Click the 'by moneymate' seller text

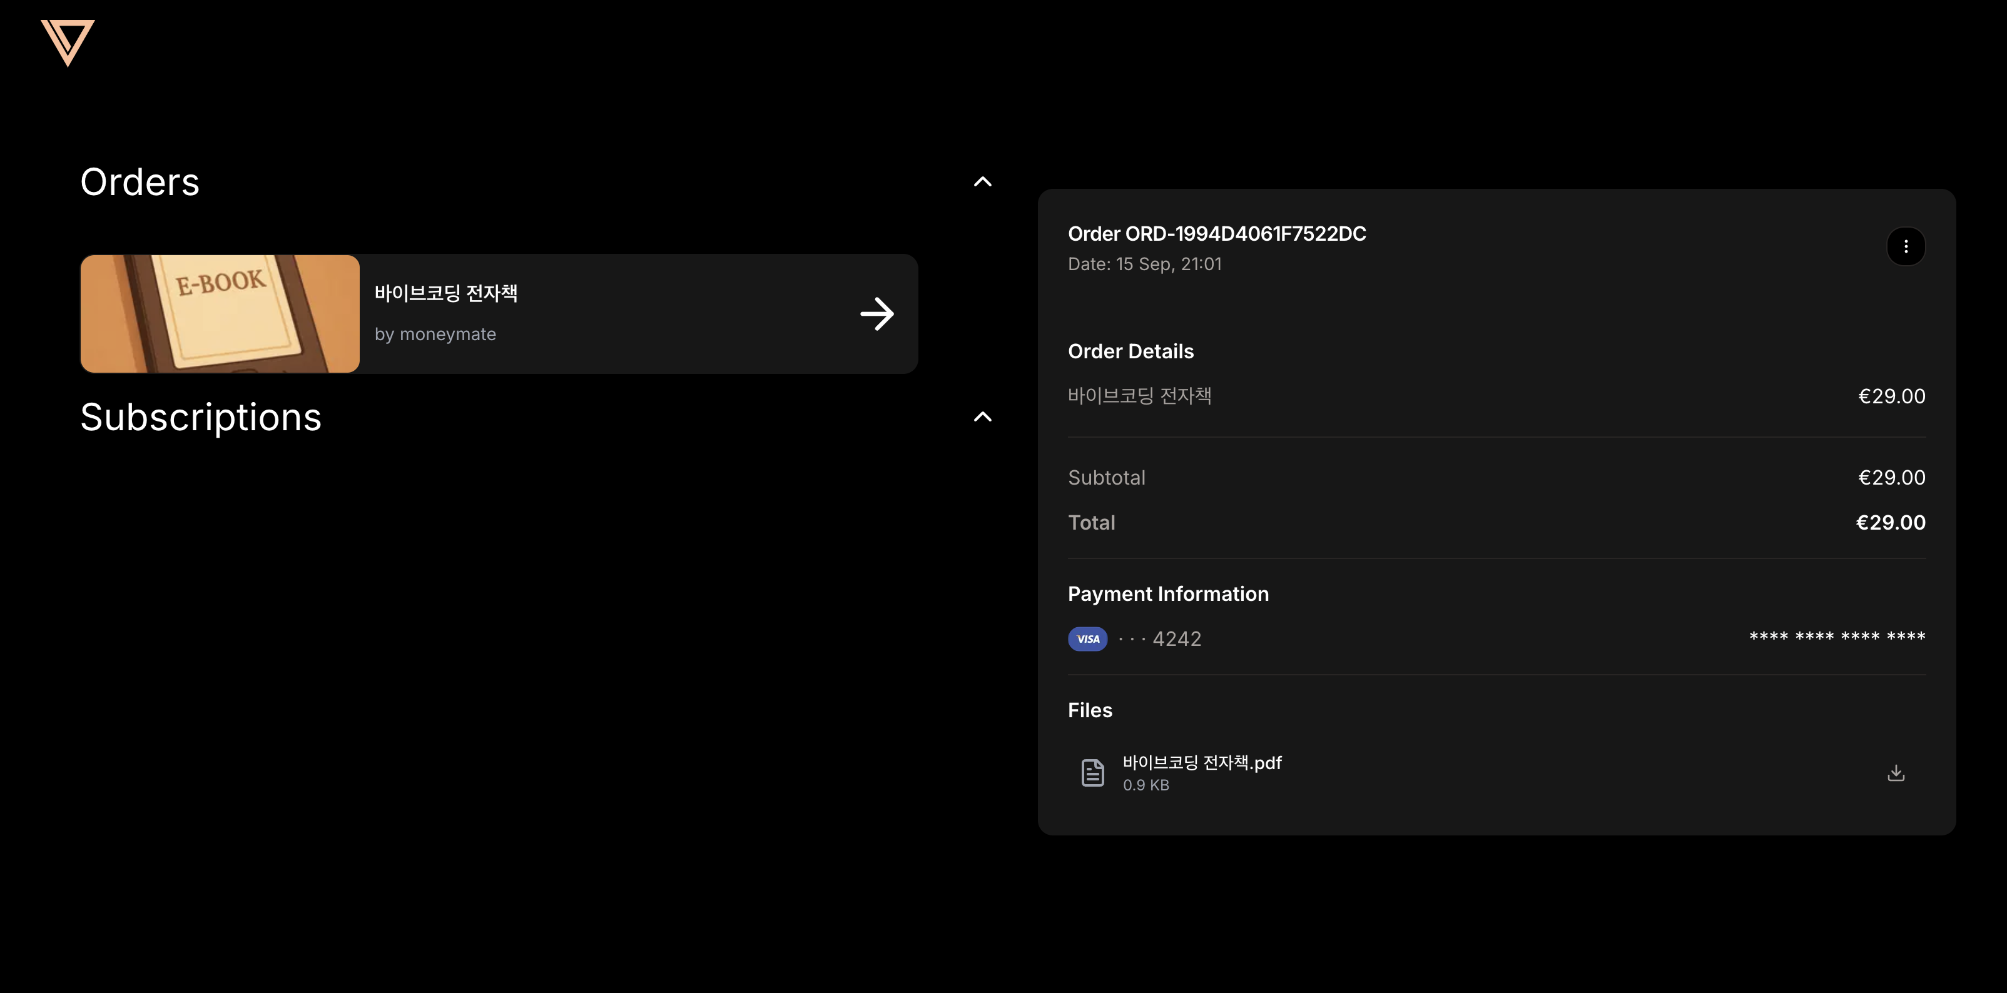pyautogui.click(x=435, y=334)
